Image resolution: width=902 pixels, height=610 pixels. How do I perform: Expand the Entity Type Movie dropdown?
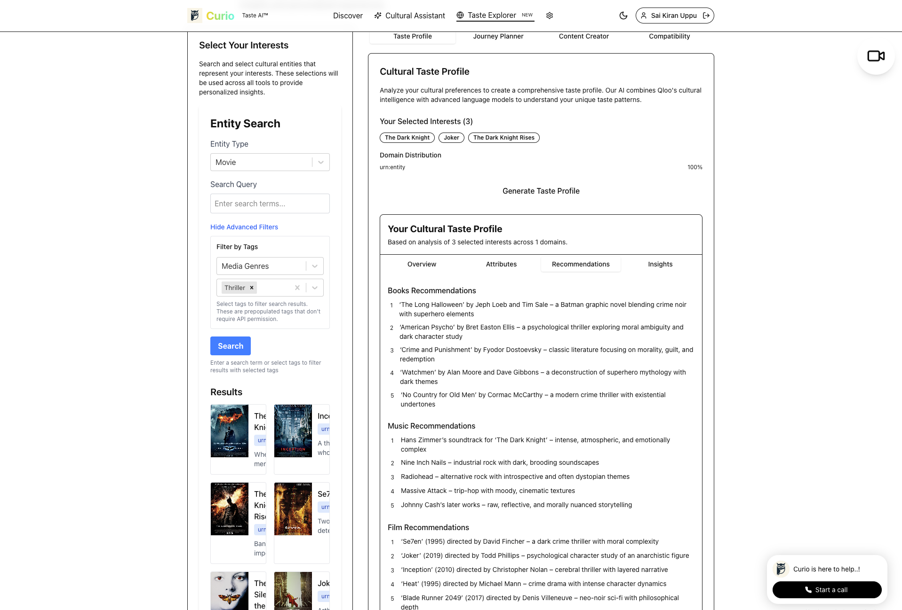(x=270, y=162)
